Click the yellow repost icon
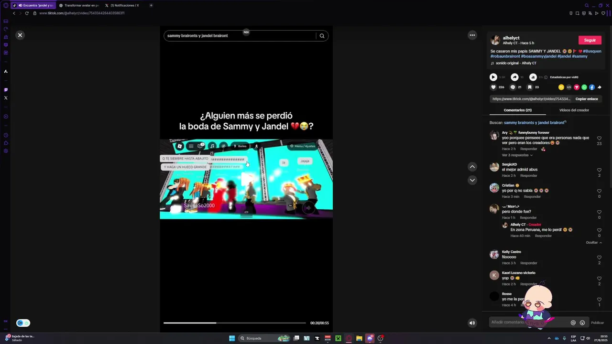 pos(561,87)
